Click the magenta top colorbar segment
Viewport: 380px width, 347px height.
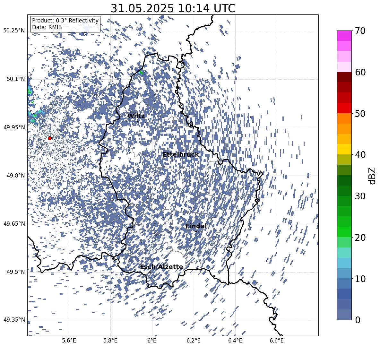tap(344, 36)
